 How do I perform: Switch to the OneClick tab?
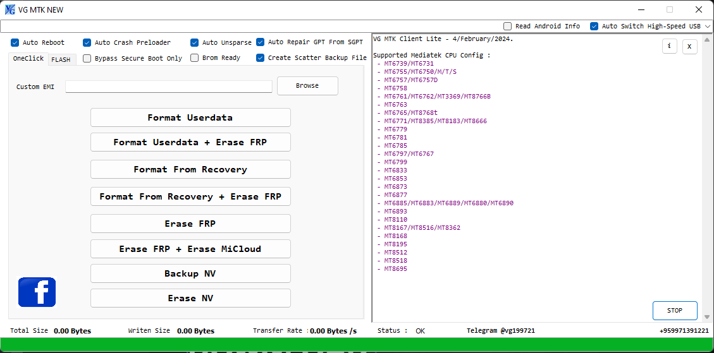[x=28, y=59]
